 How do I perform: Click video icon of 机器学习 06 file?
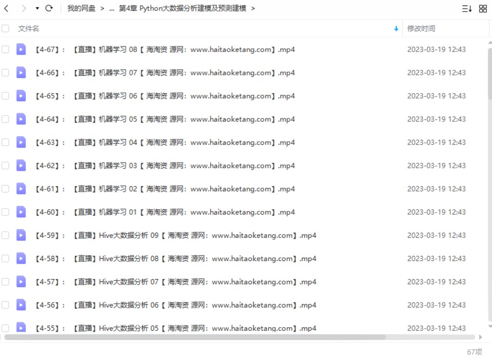point(21,96)
